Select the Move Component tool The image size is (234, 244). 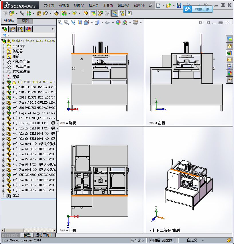point(46,13)
